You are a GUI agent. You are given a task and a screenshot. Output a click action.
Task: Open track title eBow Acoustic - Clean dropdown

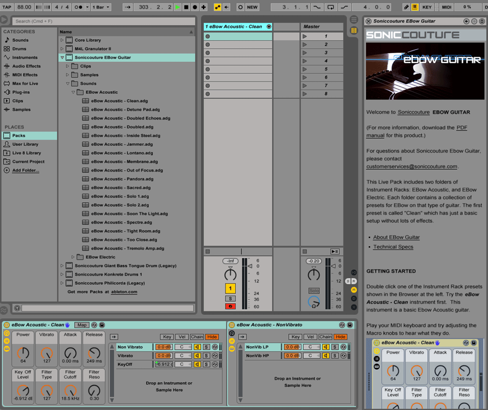click(x=269, y=27)
